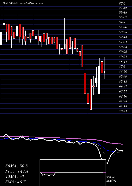The height and width of the screenshot is (186, 132).
Task: Click the 50.83 price axis label
Action: pos(123,47)
